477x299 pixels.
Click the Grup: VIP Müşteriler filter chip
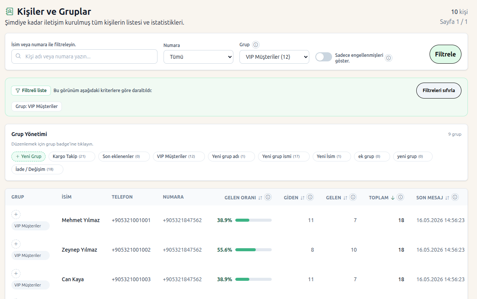coord(36,106)
